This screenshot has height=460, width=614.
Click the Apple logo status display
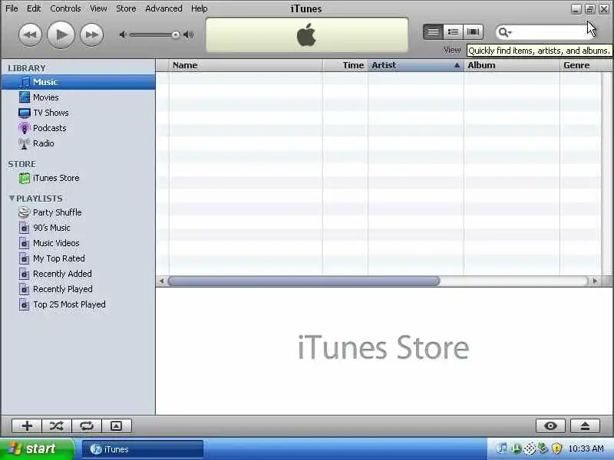click(x=307, y=34)
